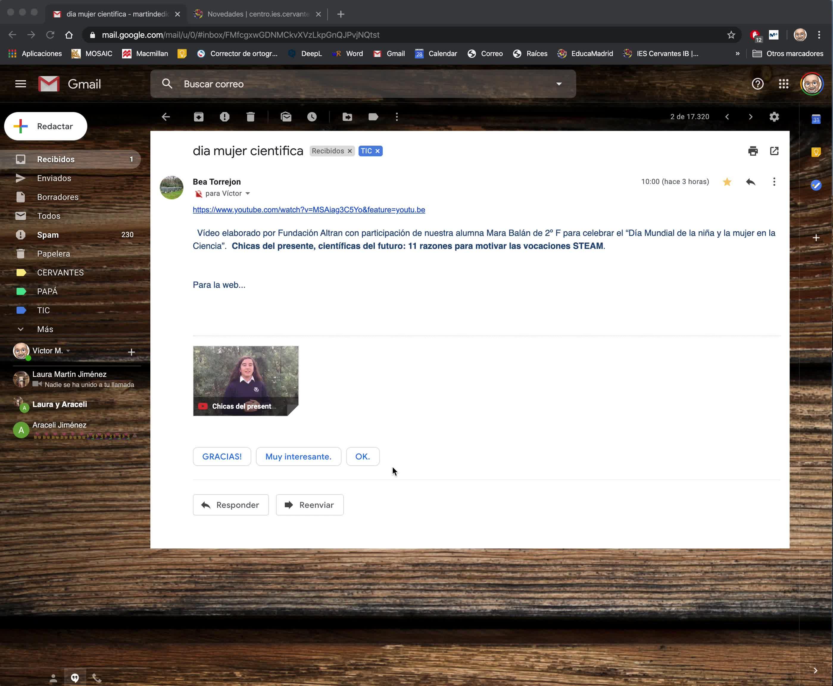Image resolution: width=833 pixels, height=686 pixels.
Task: Toggle the star on Bea Torrejon's message
Action: point(727,182)
